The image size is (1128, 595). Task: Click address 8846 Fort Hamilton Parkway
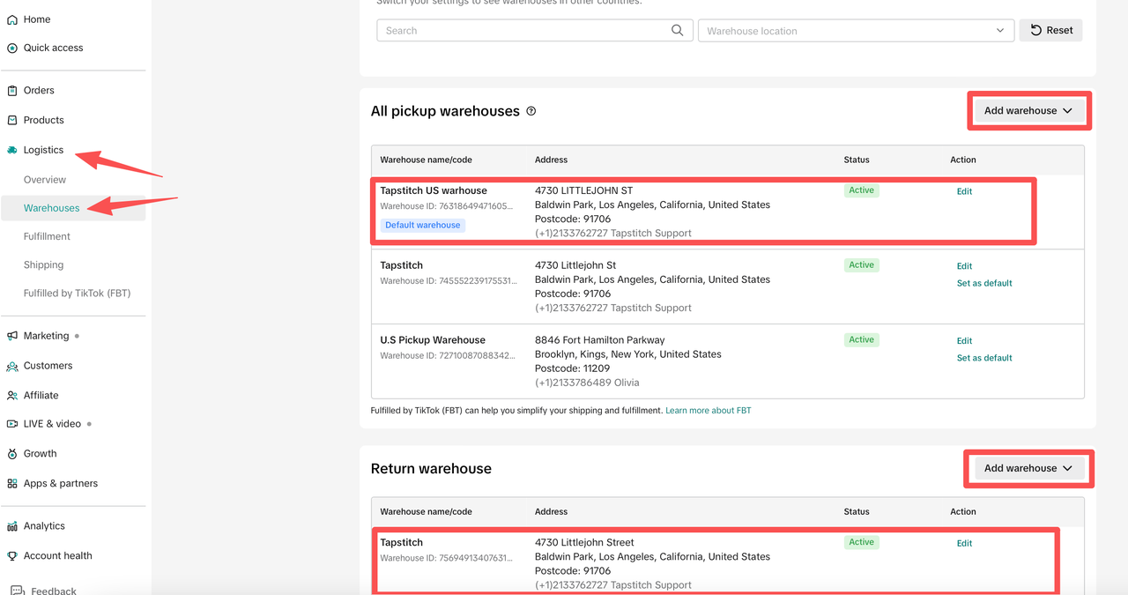click(x=600, y=340)
